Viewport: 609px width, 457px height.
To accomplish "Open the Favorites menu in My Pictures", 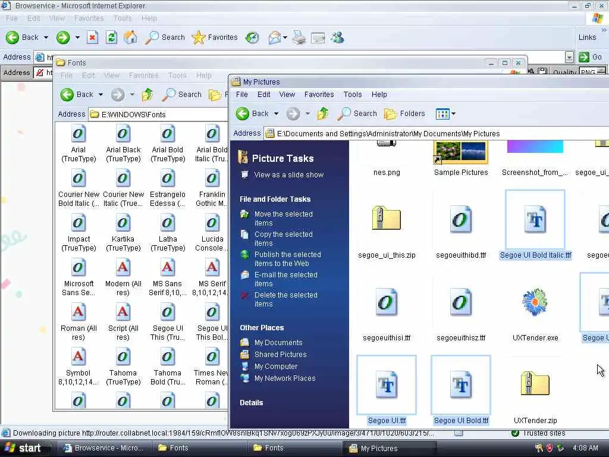I will point(319,95).
